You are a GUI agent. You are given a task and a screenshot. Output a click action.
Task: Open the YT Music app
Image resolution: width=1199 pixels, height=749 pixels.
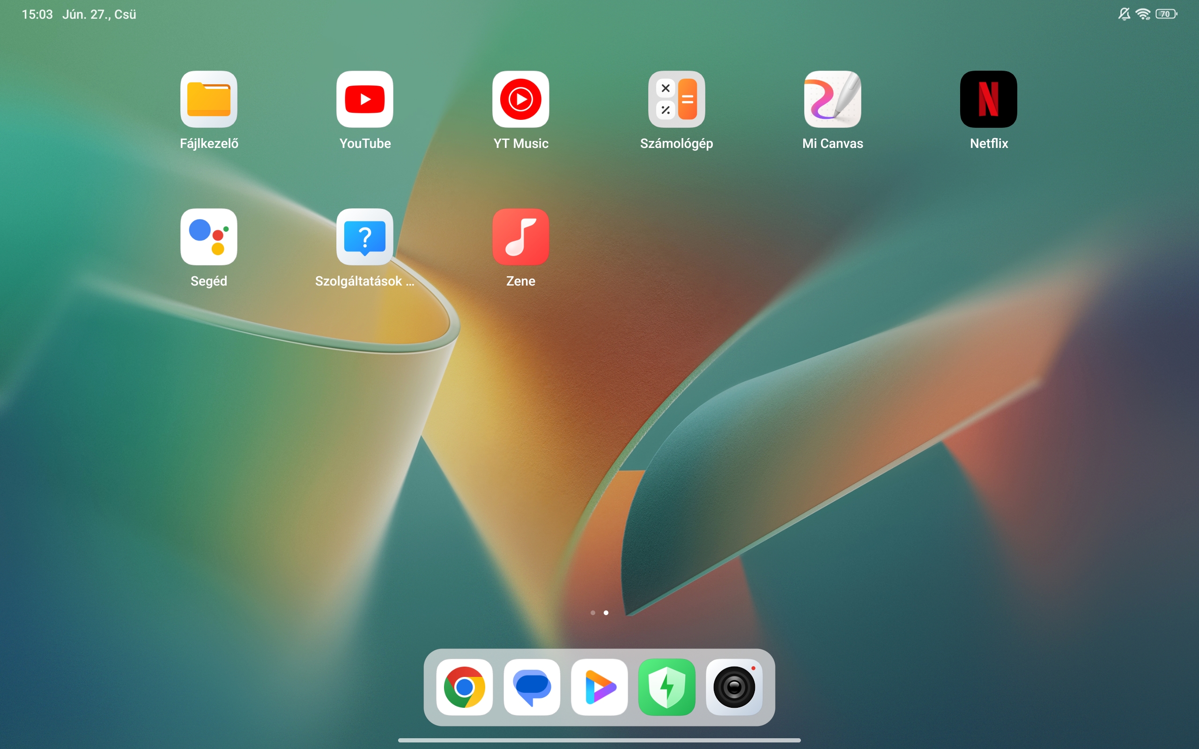pos(521,99)
